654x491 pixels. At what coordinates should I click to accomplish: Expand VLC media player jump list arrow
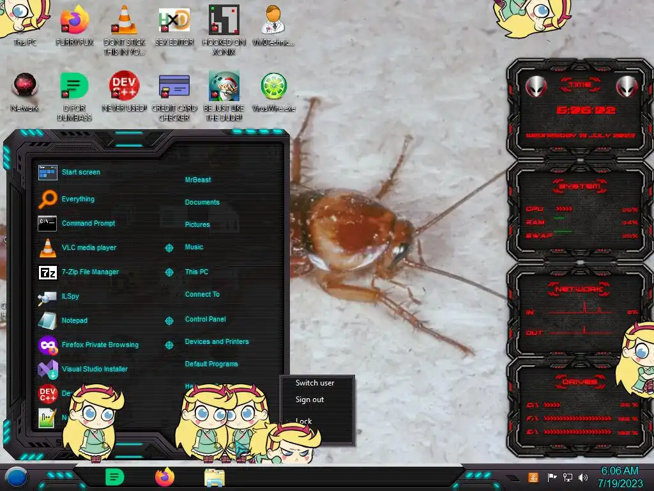[169, 248]
